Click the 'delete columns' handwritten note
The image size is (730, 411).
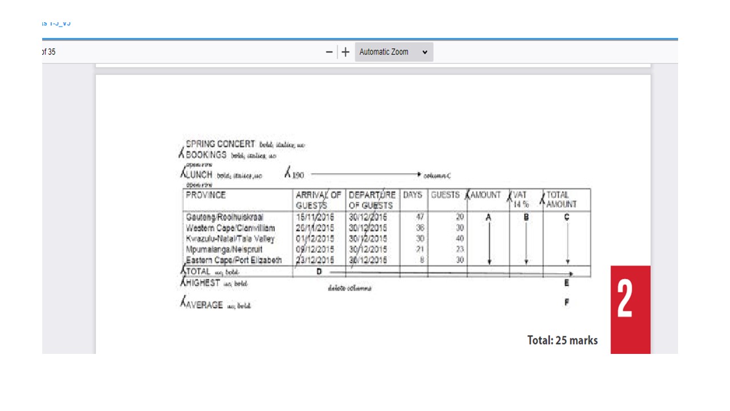pyautogui.click(x=350, y=288)
